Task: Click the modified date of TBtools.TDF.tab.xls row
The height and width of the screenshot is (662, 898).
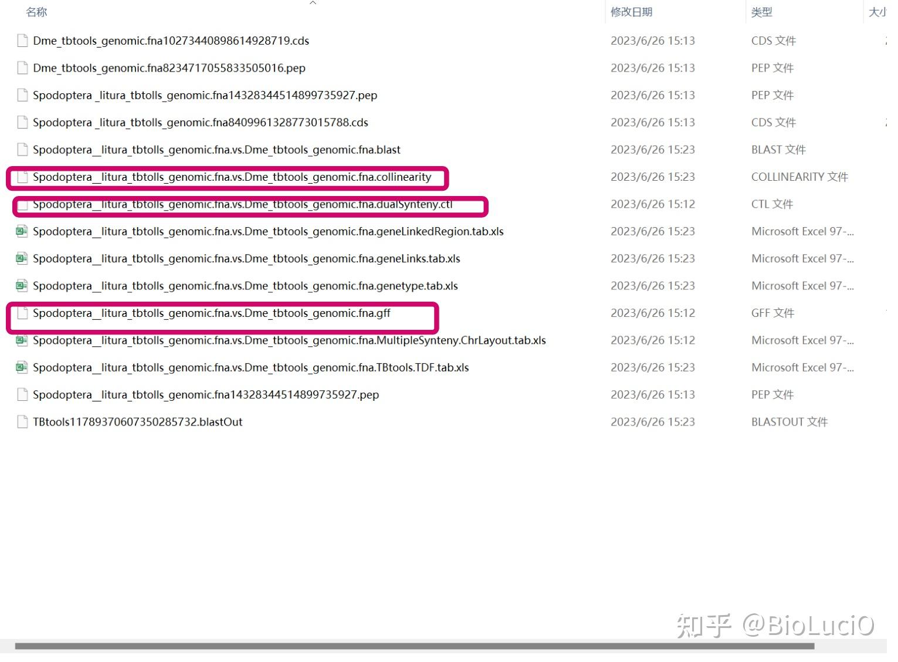Action: (x=653, y=367)
